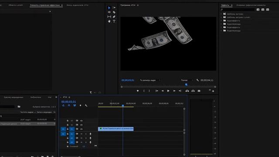Click the Effects panel search field
Screen dimensions: 279x157
(238, 10)
